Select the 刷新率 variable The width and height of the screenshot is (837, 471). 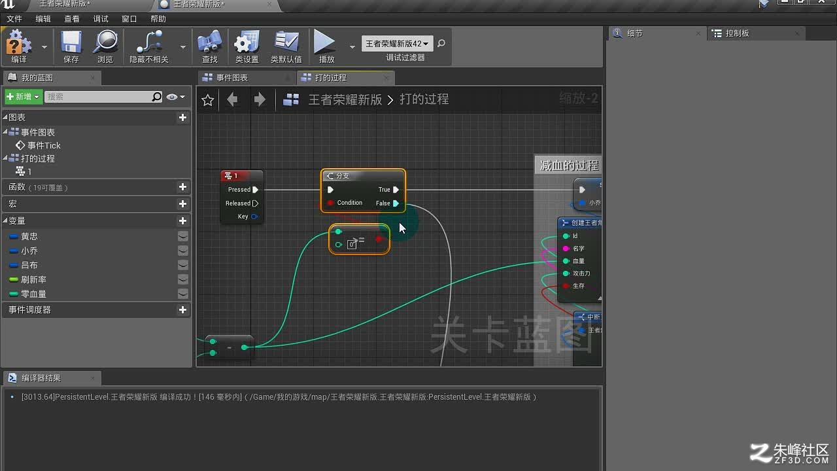click(33, 279)
